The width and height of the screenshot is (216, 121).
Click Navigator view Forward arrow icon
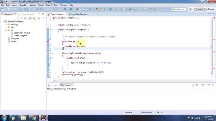(22, 18)
